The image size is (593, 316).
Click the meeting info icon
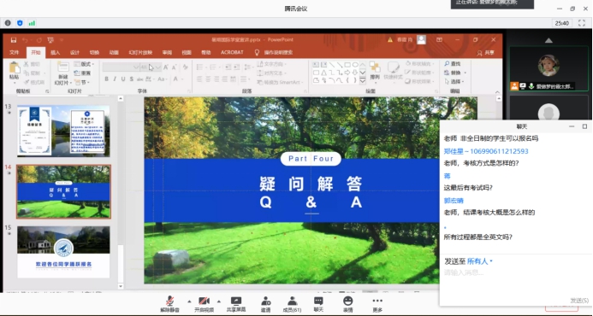[8, 23]
